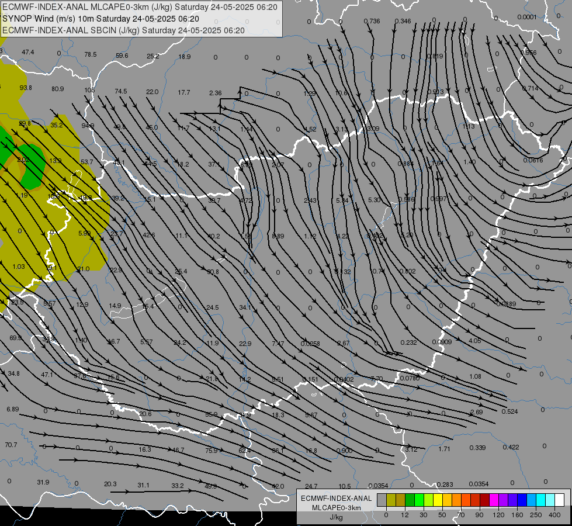Click the map value 69.9

[15, 338]
